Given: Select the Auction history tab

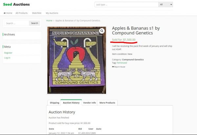Looking at the screenshot, I should tap(71, 102).
